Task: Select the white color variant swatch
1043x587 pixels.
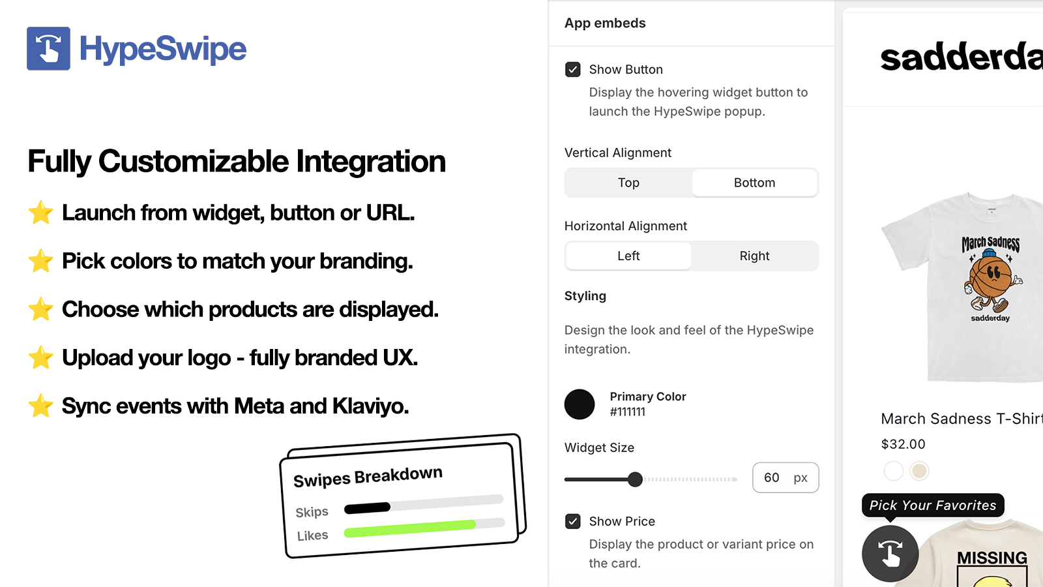Action: (894, 470)
